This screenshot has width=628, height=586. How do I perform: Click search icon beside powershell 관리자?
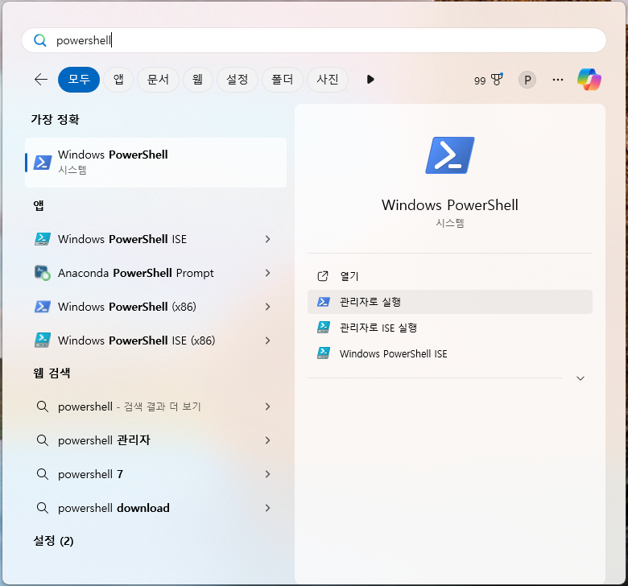[x=43, y=440]
